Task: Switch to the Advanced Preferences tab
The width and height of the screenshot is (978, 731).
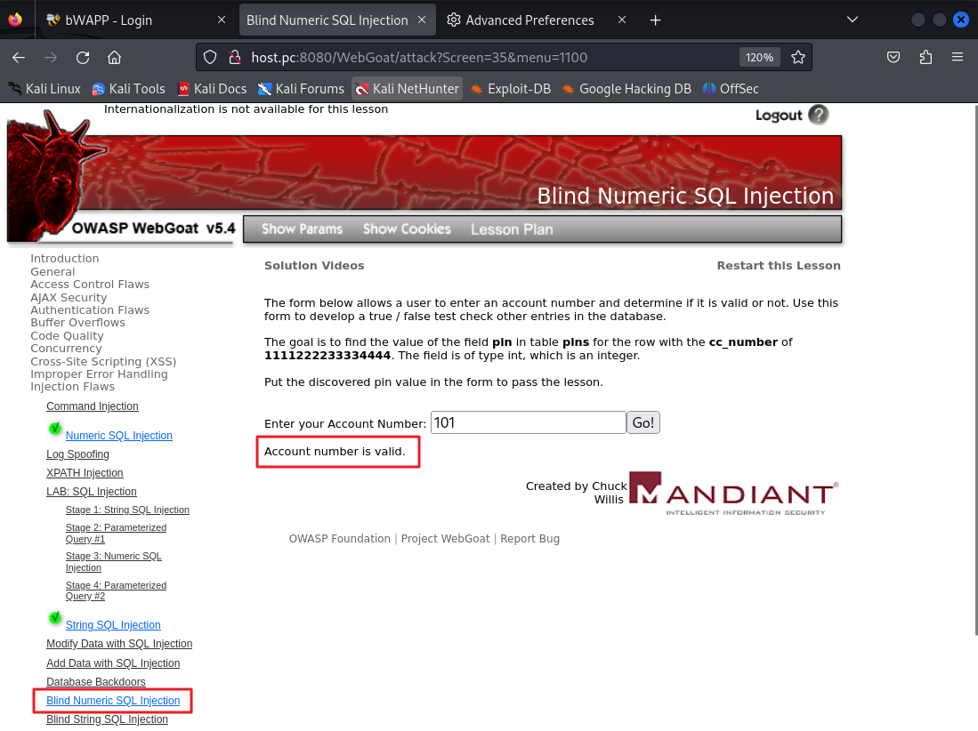Action: (537, 20)
